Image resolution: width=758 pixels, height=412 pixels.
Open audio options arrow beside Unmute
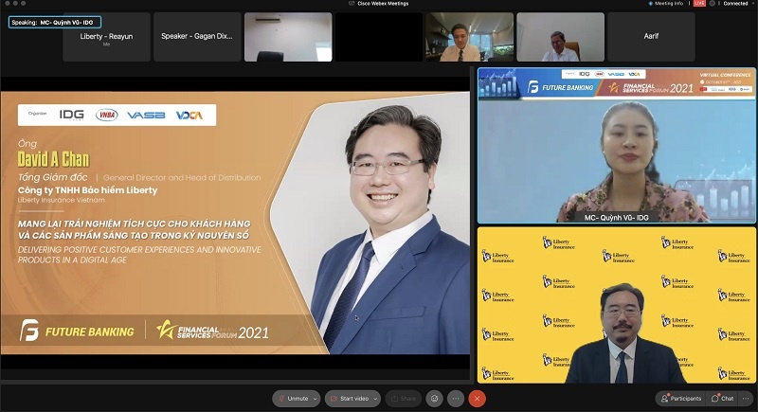pos(316,399)
